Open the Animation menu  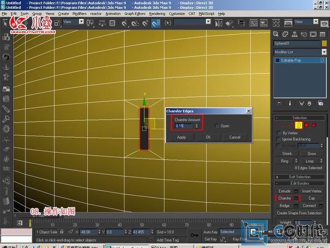pyautogui.click(x=113, y=14)
